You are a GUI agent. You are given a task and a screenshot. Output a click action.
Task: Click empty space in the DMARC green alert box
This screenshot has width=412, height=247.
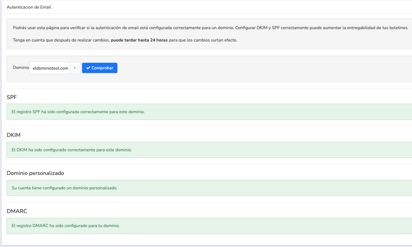(x=275, y=226)
